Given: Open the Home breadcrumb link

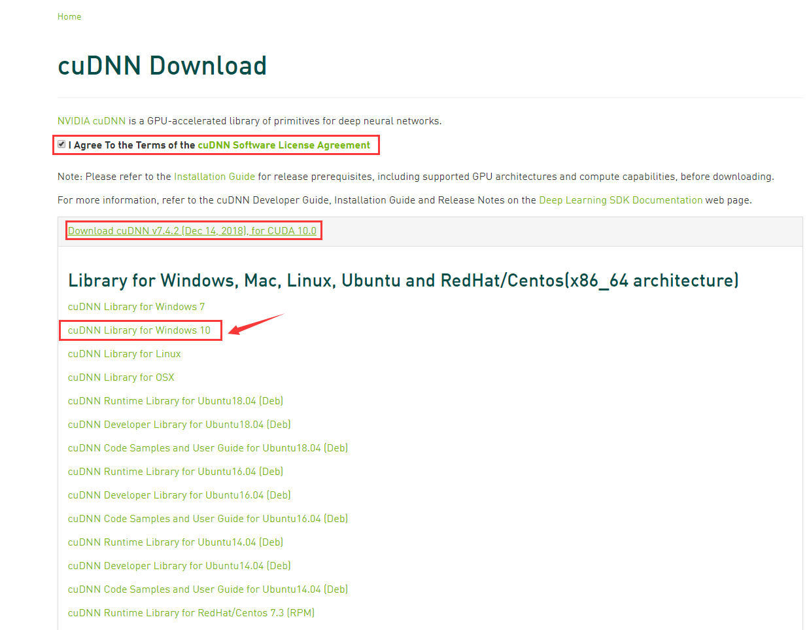Looking at the screenshot, I should click(x=69, y=17).
